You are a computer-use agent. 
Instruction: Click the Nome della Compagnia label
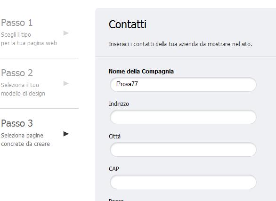[x=141, y=72]
